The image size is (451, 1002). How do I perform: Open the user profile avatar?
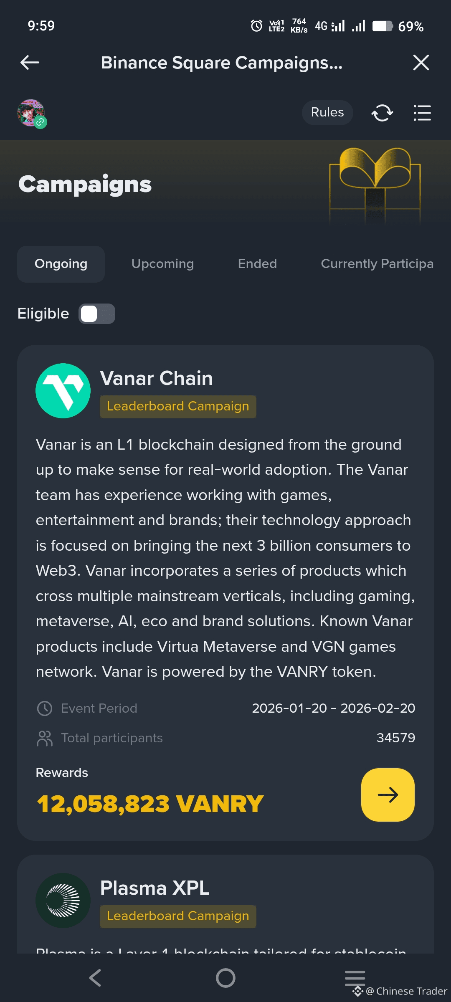[x=31, y=113]
